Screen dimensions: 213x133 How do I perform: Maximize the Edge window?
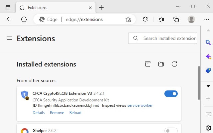(x=193, y=6)
